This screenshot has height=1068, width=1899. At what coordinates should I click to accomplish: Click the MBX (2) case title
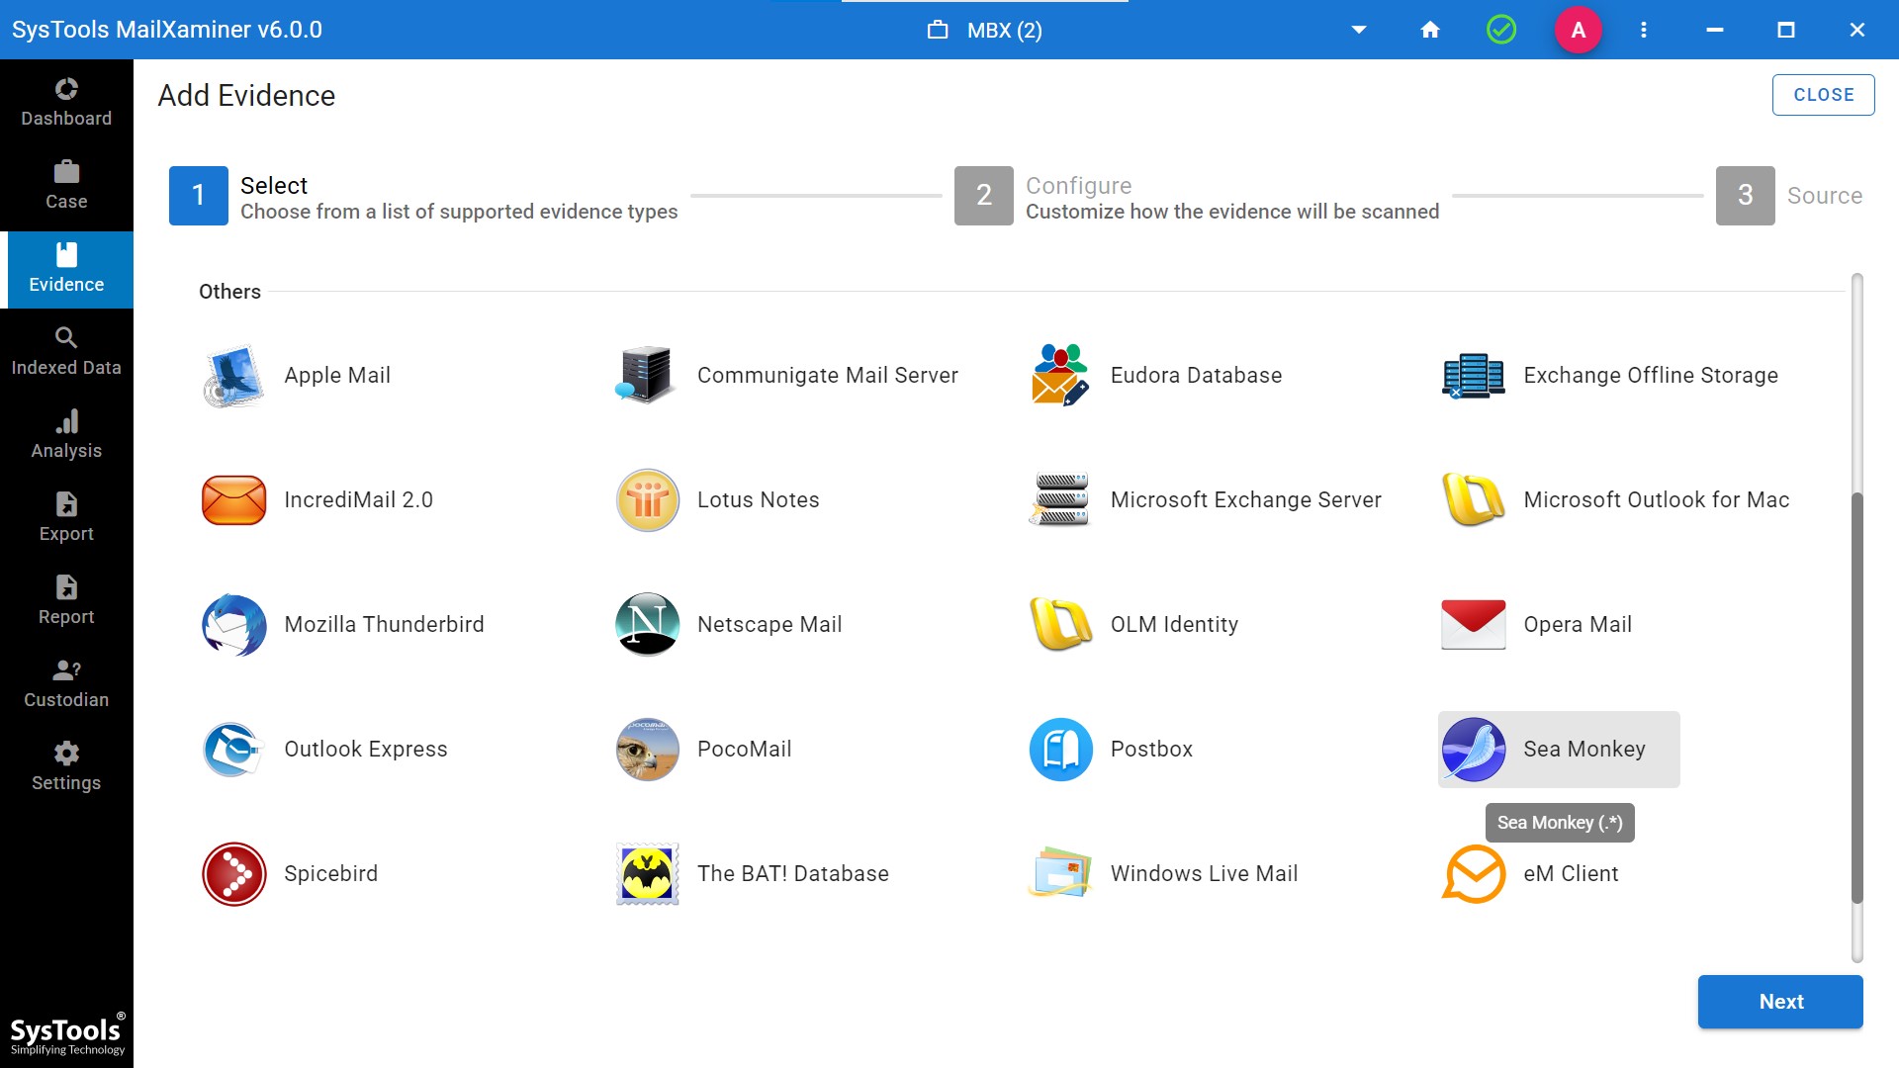[1004, 30]
